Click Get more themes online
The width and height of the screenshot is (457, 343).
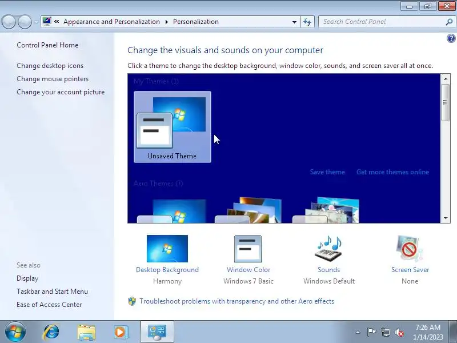point(392,172)
